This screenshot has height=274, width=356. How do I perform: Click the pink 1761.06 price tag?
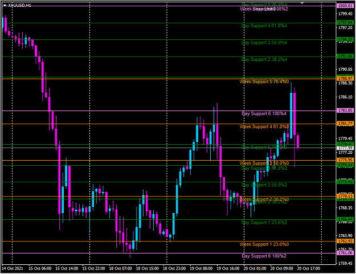(345, 253)
